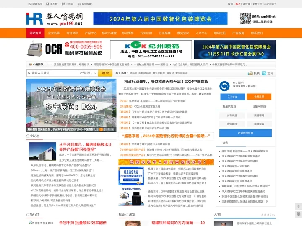Click 请登录 link in top bar
302x226 pixels.
pos(246,4)
